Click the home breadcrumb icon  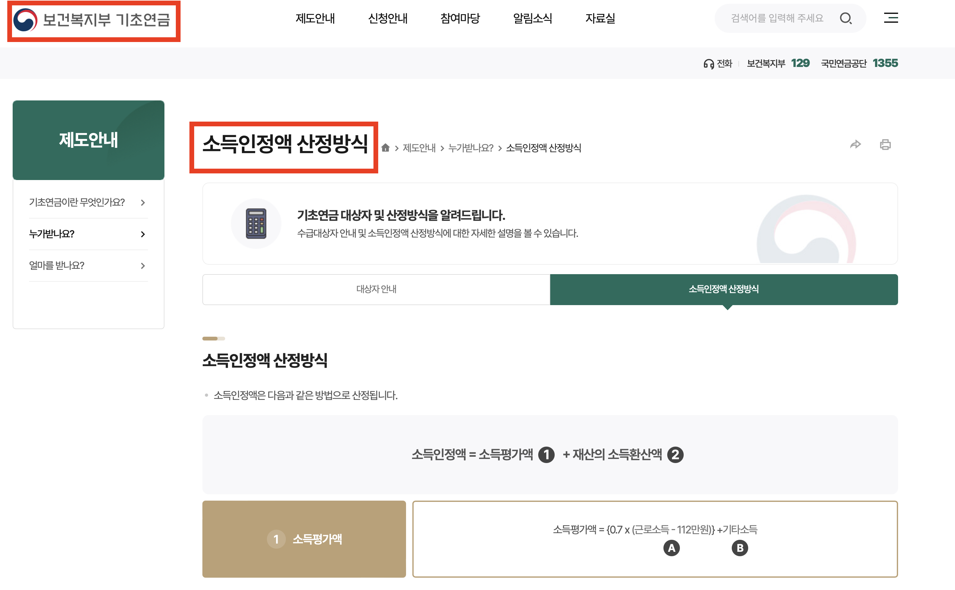coord(385,147)
